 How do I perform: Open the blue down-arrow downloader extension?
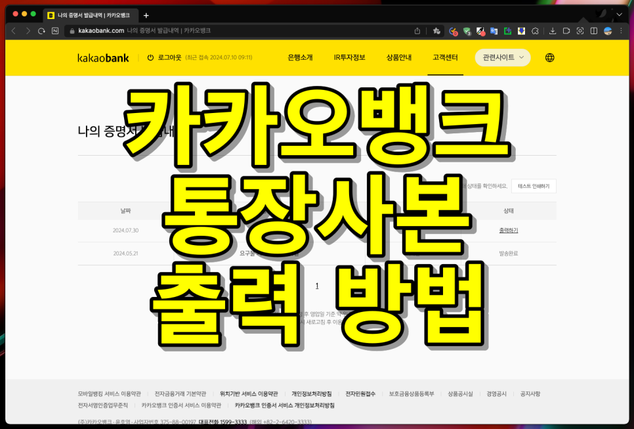pos(521,31)
